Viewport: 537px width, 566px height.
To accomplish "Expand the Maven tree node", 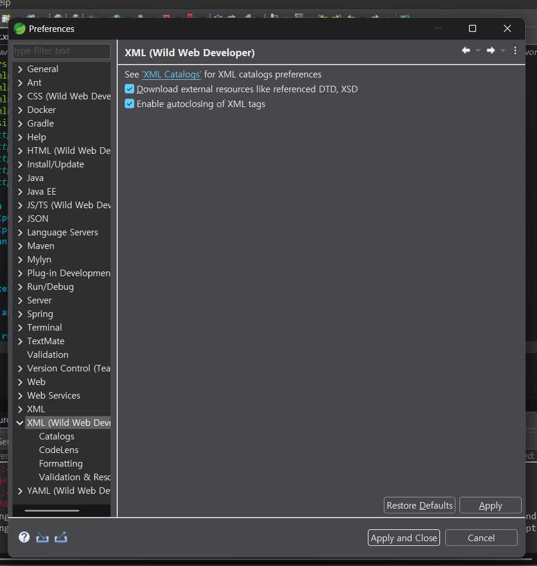I will [20, 246].
